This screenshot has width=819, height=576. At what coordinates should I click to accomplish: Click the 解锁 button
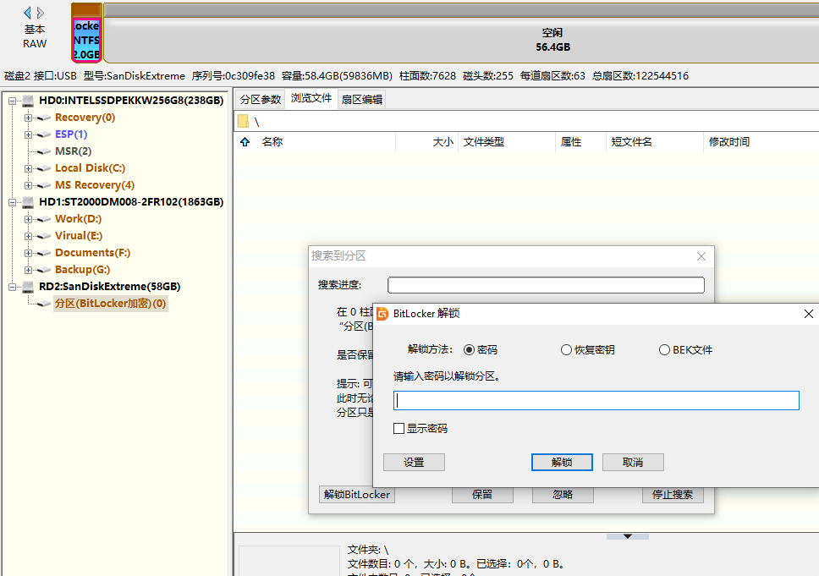562,462
